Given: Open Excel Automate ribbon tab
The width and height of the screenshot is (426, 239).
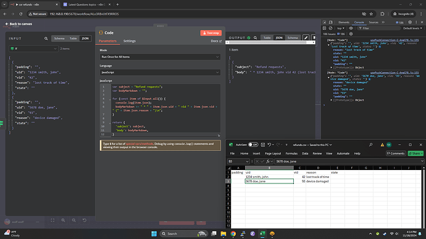Looking at the screenshot, I should coord(343,153).
